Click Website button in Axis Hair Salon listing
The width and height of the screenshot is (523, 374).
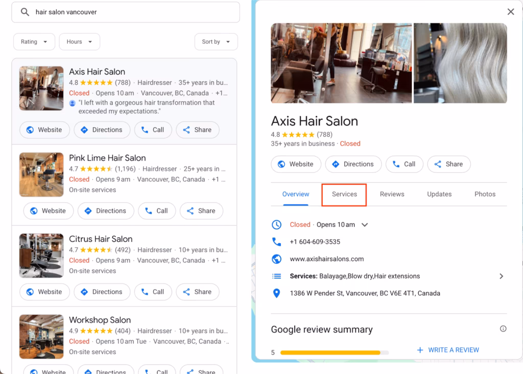point(45,130)
